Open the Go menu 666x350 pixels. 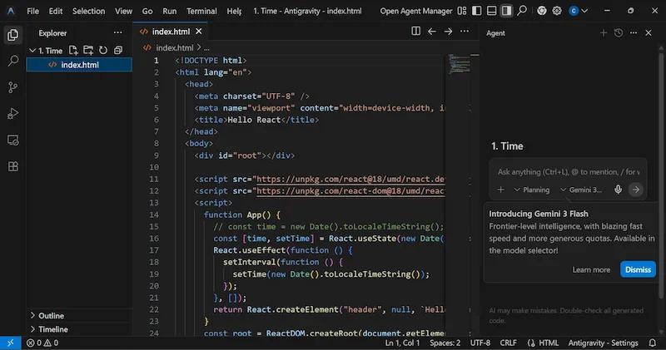(147, 11)
